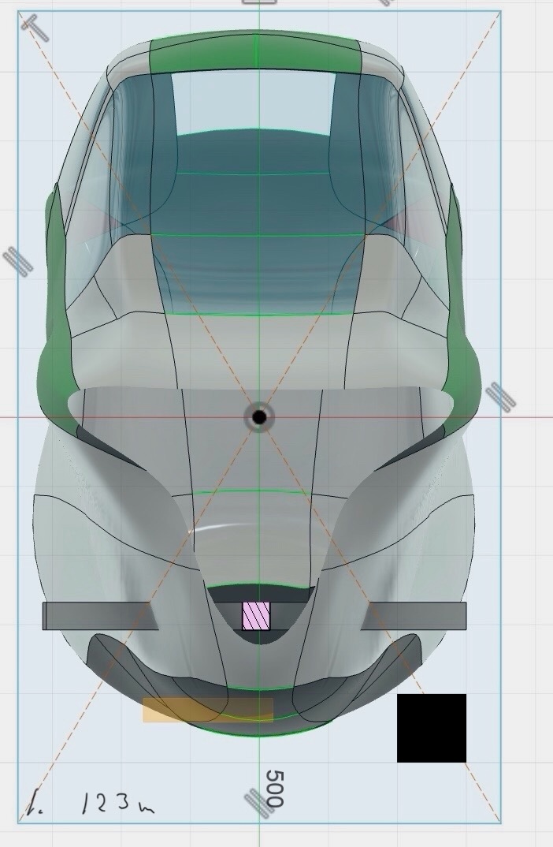Image resolution: width=553 pixels, height=847 pixels.
Task: Select the orange highlighted rectangle
Action: point(208,710)
